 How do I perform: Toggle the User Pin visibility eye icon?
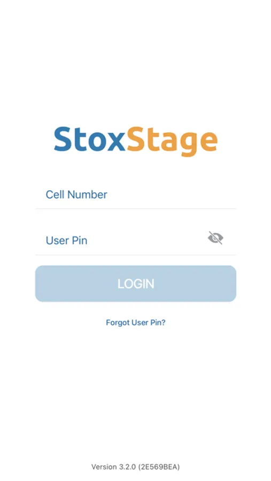click(215, 238)
